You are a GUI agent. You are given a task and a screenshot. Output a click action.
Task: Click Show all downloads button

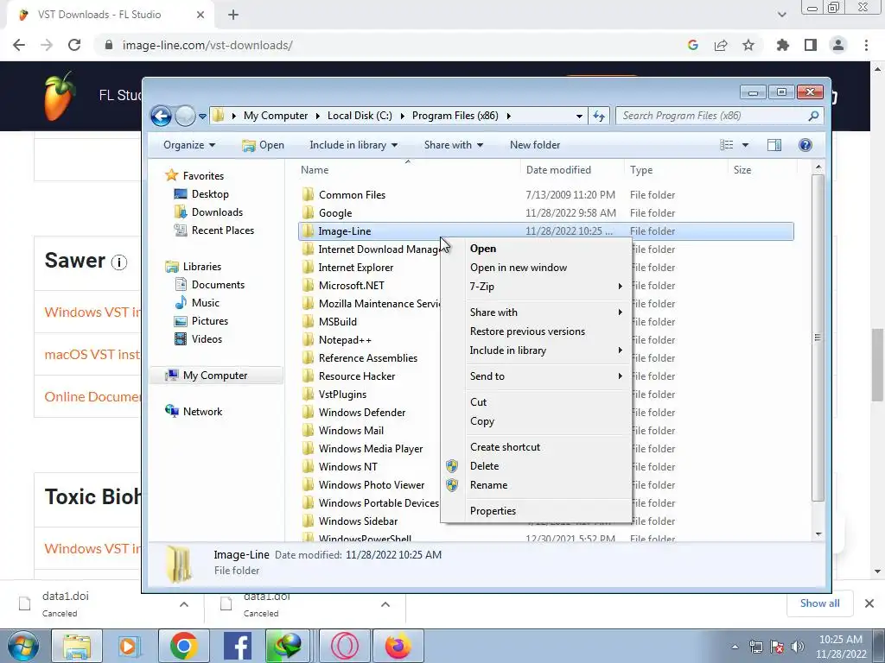click(819, 603)
